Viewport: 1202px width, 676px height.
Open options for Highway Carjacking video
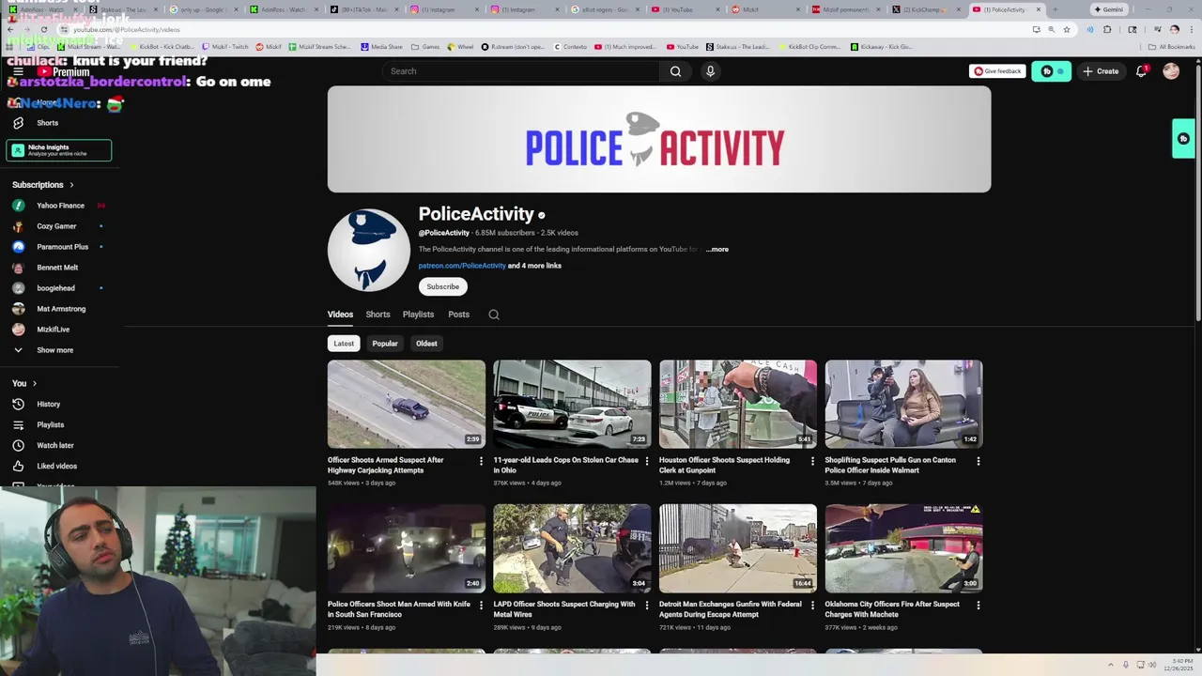pyautogui.click(x=480, y=461)
